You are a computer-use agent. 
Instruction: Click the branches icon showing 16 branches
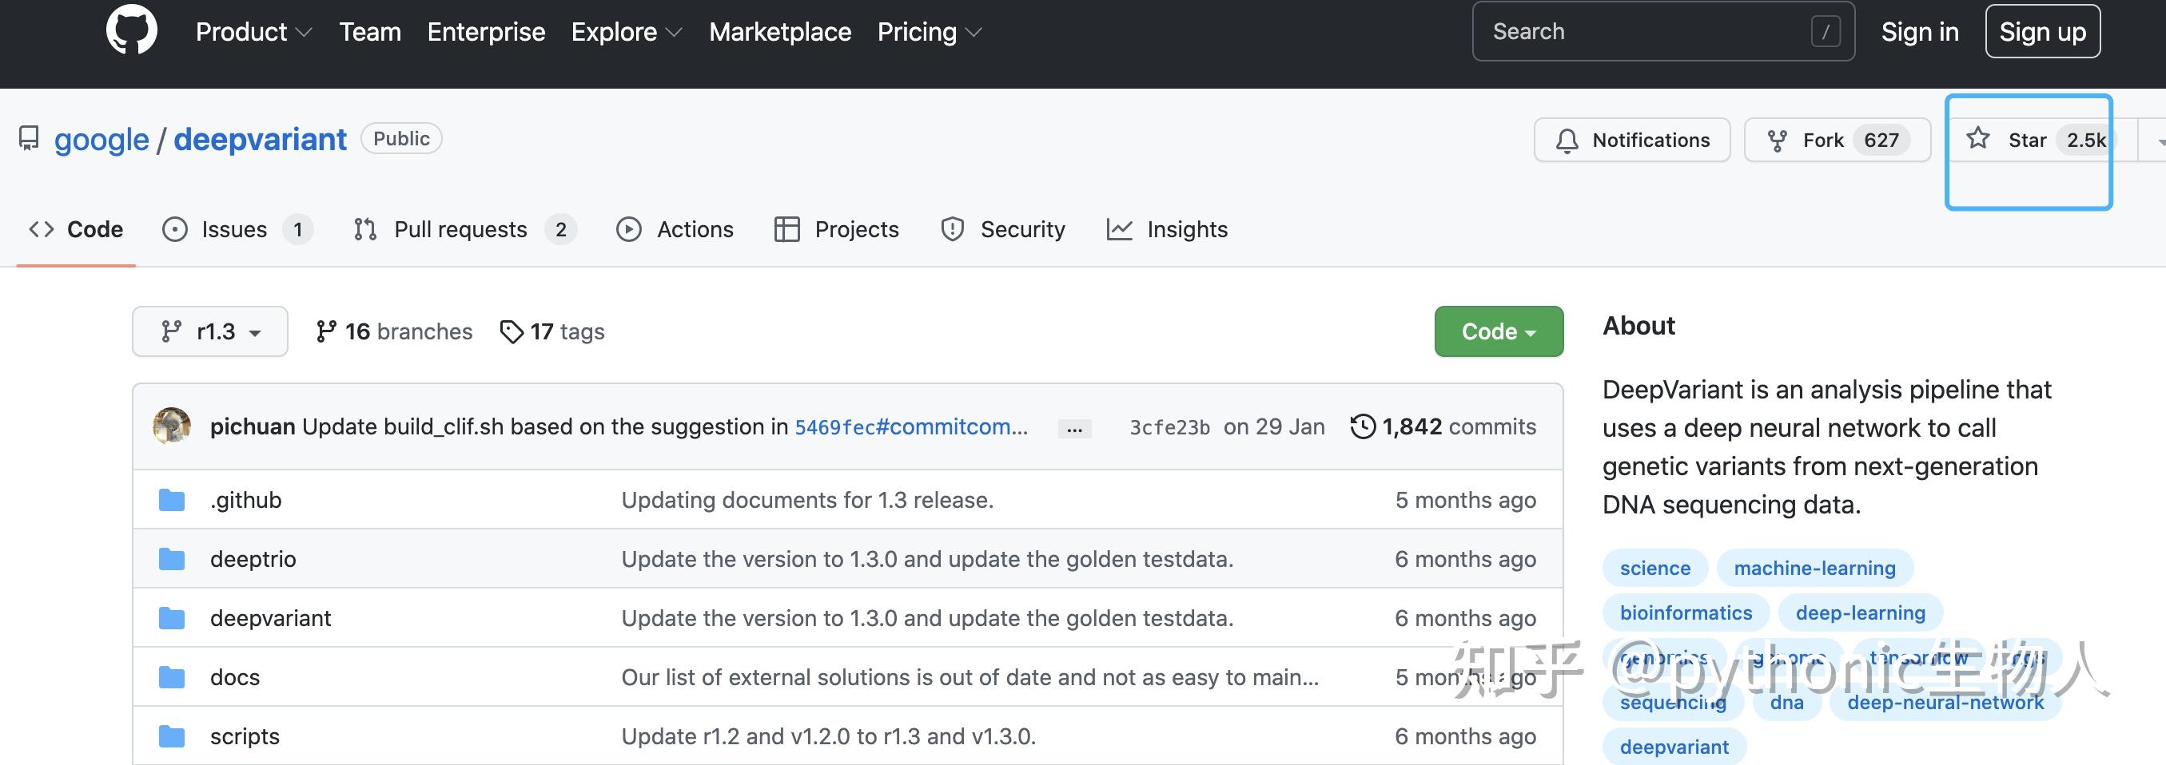click(325, 331)
